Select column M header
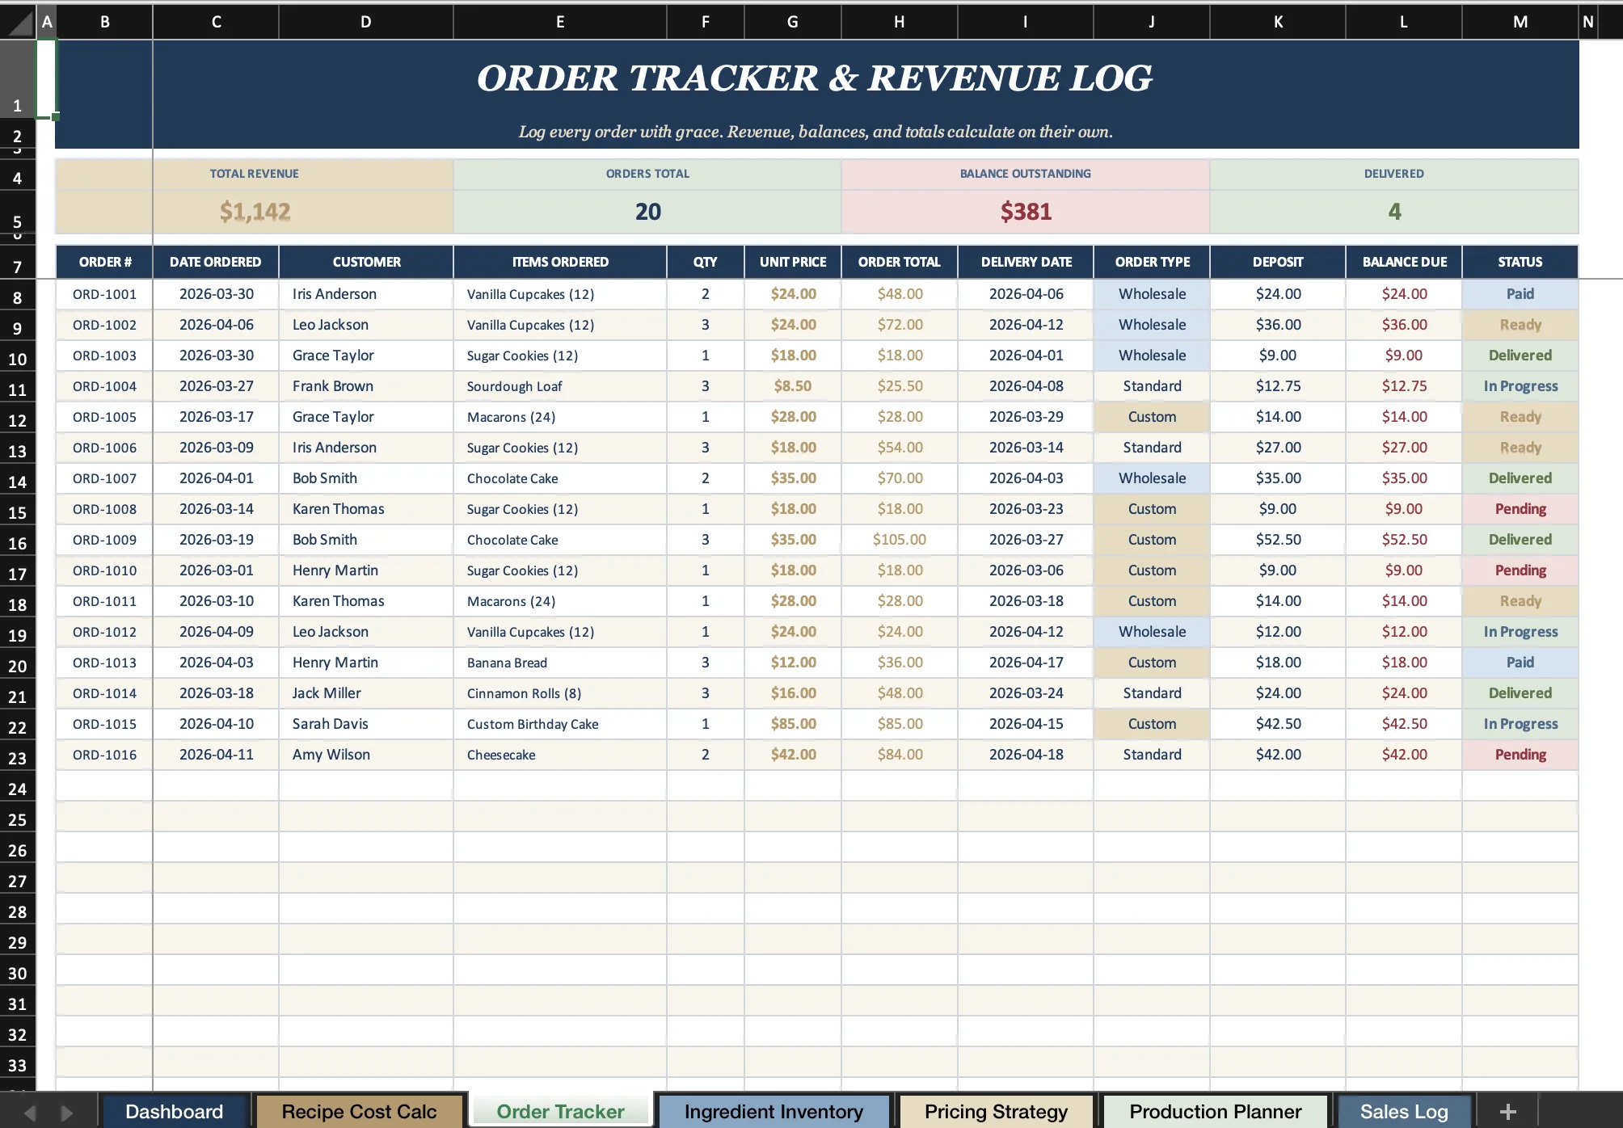The height and width of the screenshot is (1128, 1623). [x=1520, y=22]
